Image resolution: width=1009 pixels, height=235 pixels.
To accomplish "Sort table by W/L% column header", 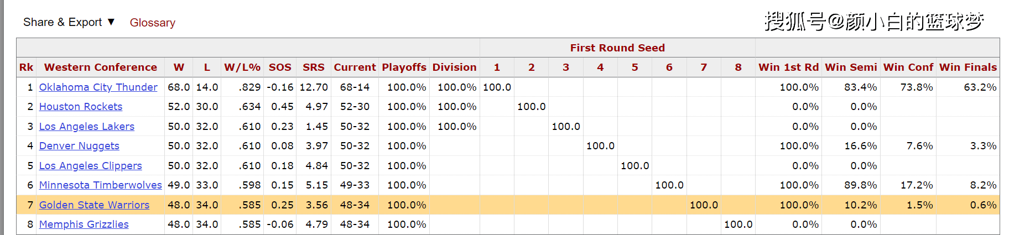I will click(242, 67).
